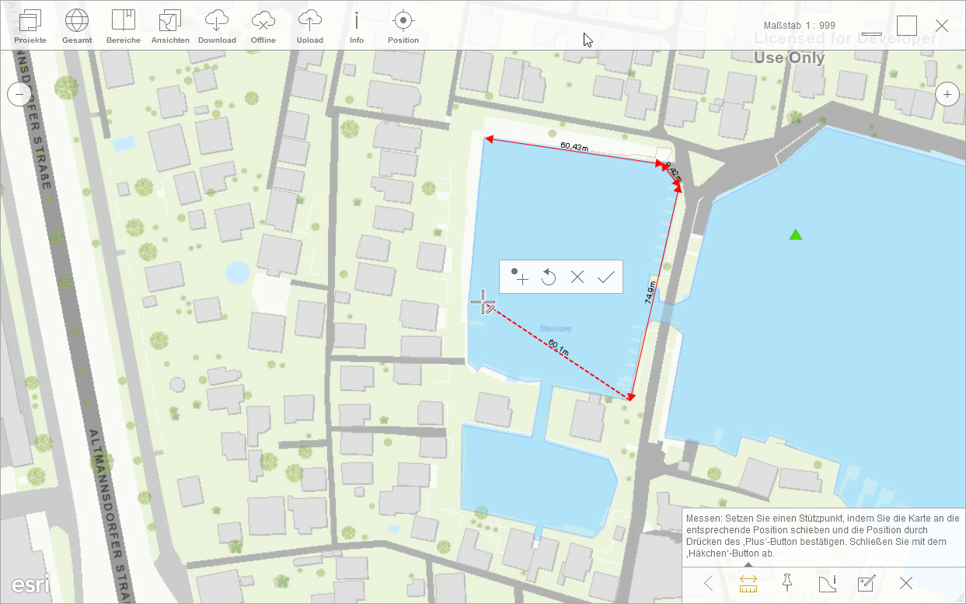
Task: Select the pushpin marker tool
Action: (787, 583)
